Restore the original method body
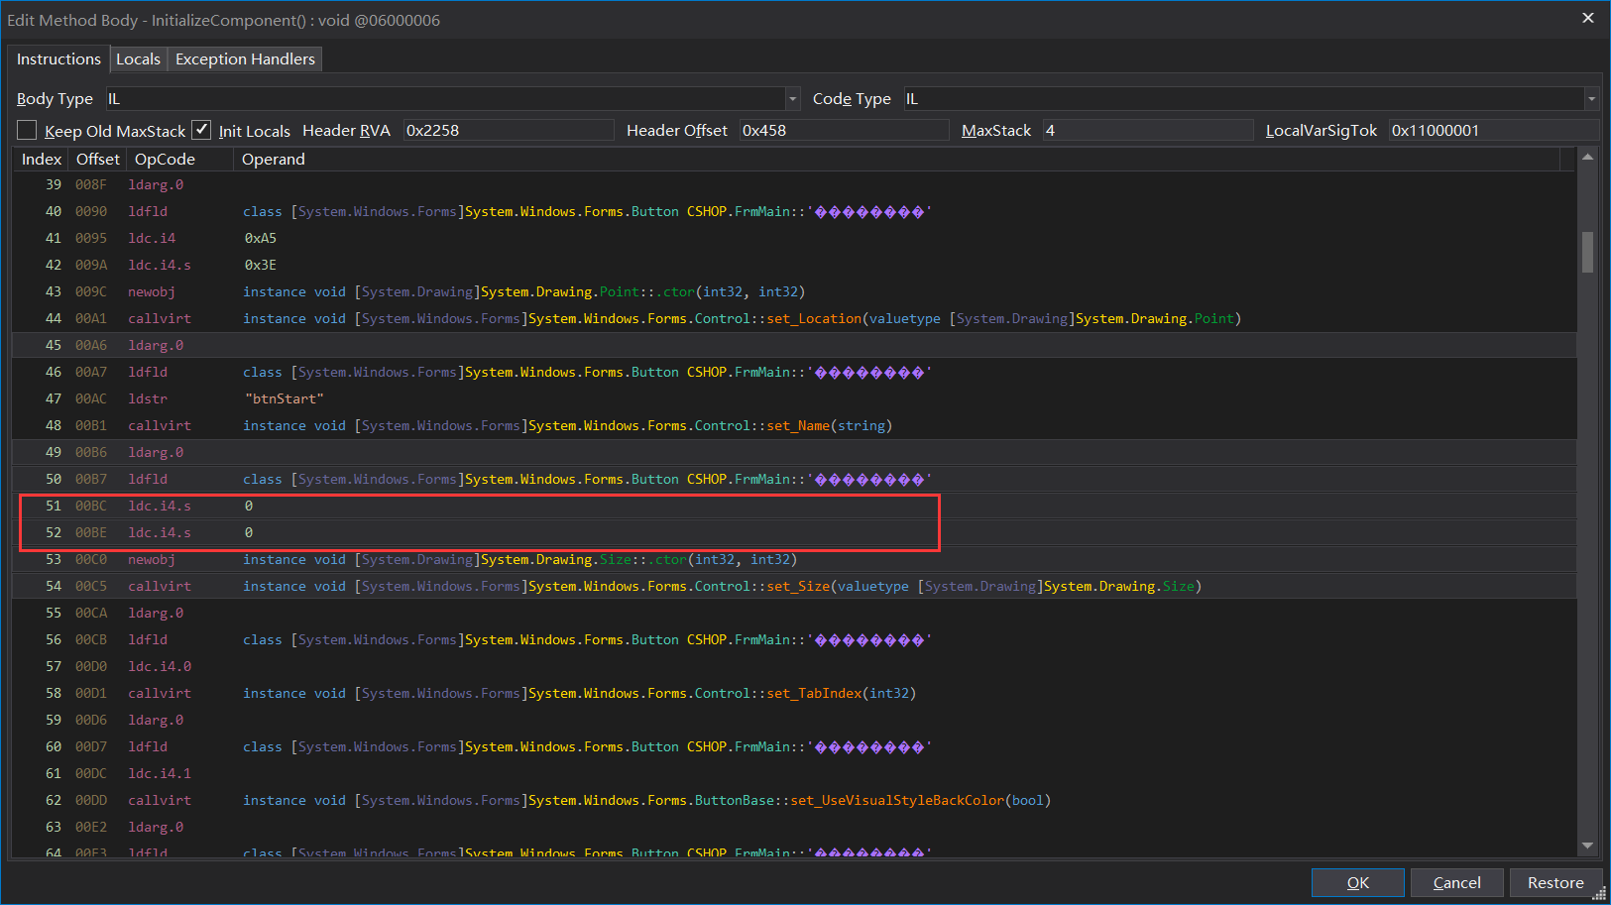 pyautogui.click(x=1554, y=882)
